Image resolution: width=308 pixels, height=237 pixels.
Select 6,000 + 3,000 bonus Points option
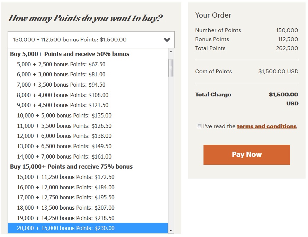pos(61,74)
